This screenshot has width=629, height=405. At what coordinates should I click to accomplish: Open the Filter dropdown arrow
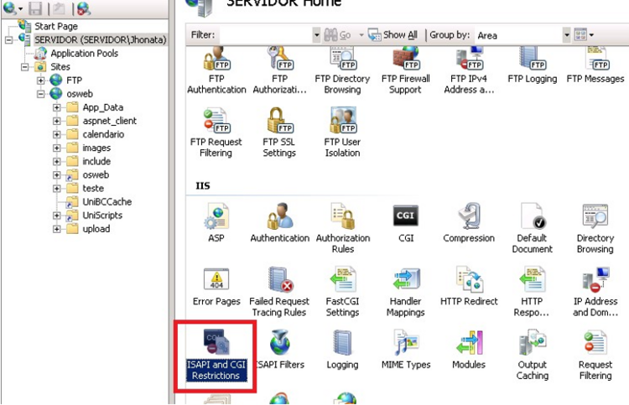pyautogui.click(x=316, y=35)
